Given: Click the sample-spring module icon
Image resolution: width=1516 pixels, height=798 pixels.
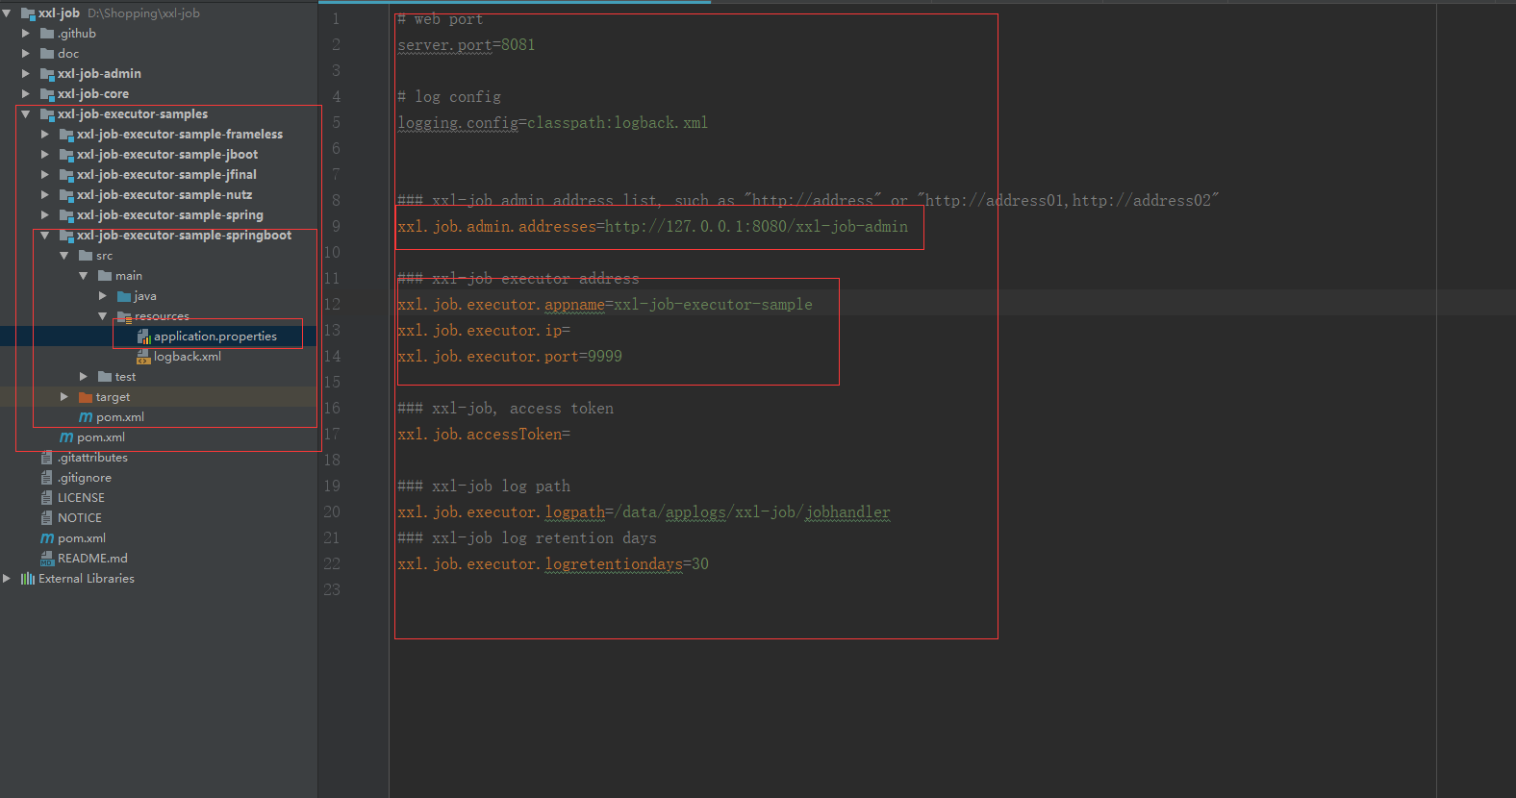Looking at the screenshot, I should (66, 215).
